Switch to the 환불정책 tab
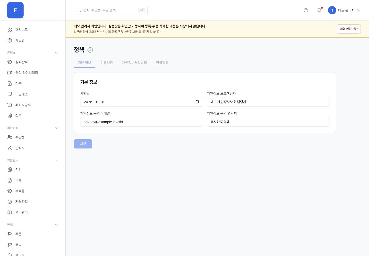The image size is (369, 256). [x=162, y=63]
